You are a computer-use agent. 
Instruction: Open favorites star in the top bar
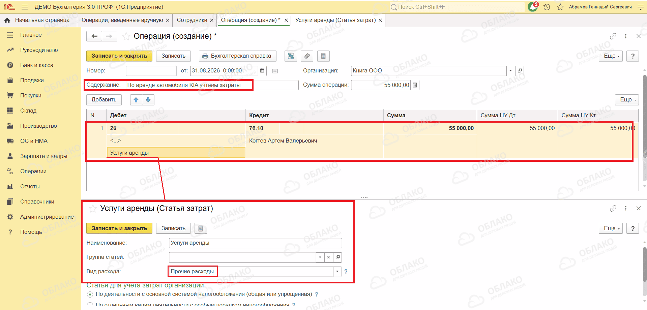[x=560, y=7]
